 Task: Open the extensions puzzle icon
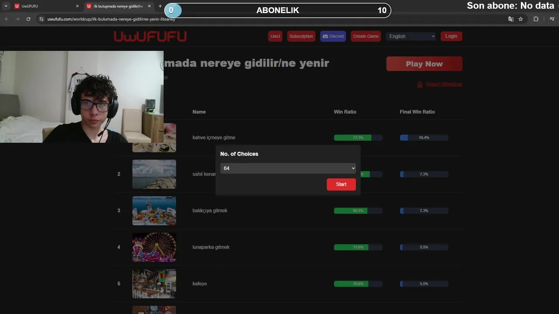(x=536, y=19)
